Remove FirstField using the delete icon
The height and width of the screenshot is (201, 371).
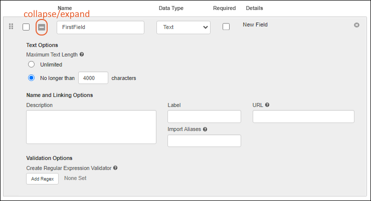point(356,25)
